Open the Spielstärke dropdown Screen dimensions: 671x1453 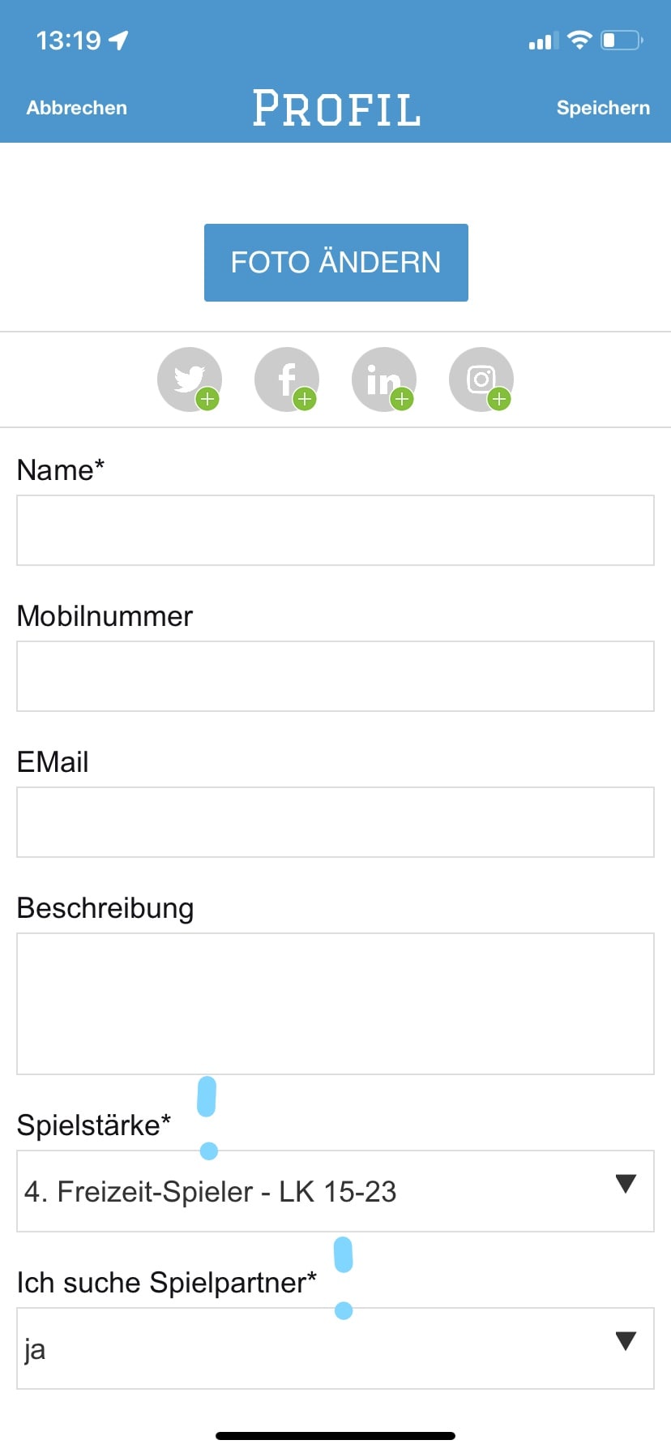pos(335,1191)
